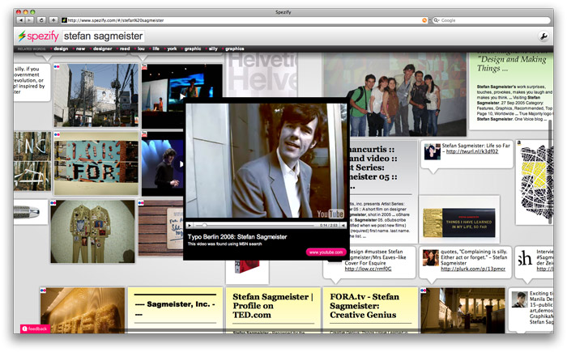Open the twurl.nl/k3df02 link
Screen dimensions: 567x352
click(472, 151)
